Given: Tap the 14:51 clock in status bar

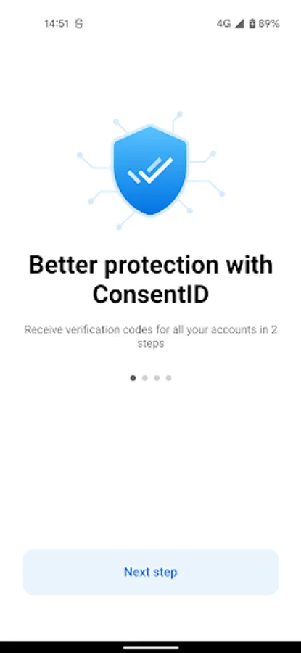Looking at the screenshot, I should 57,24.
